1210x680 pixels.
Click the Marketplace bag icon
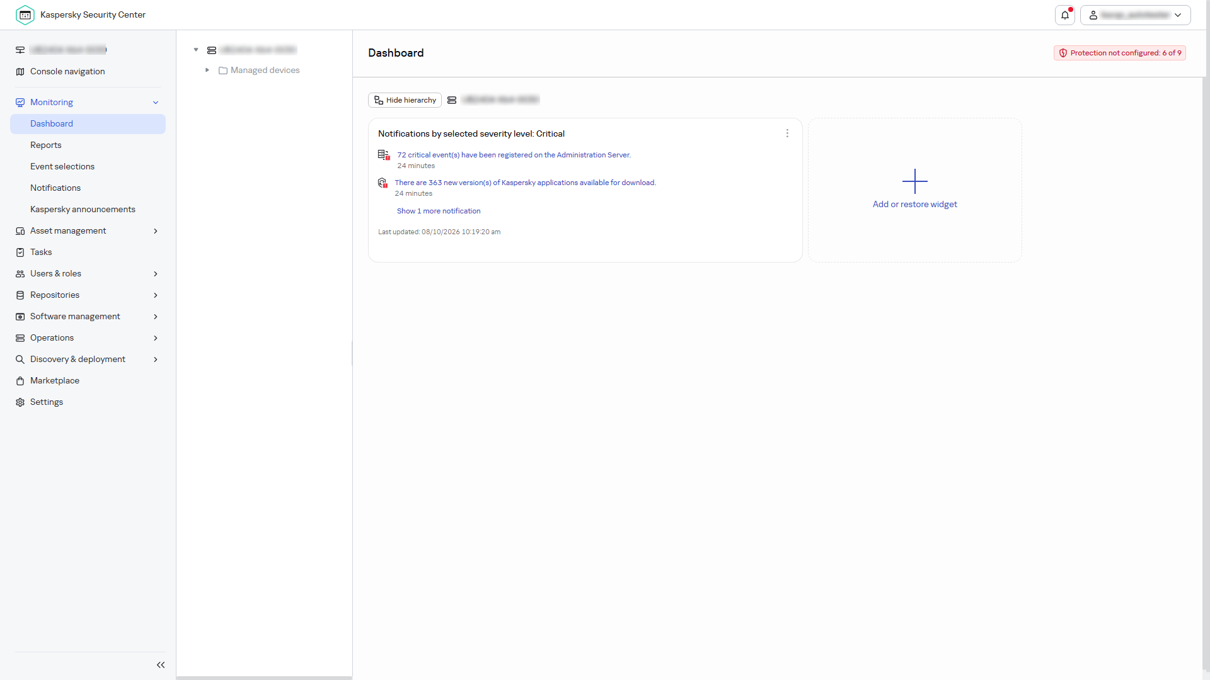click(20, 381)
